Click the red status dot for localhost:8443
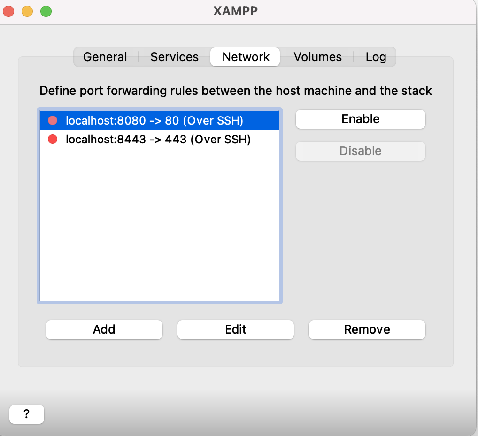This screenshot has width=478, height=436. tap(53, 140)
